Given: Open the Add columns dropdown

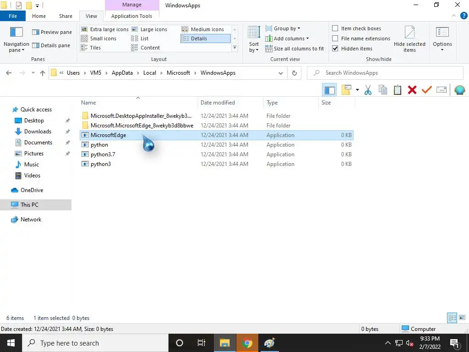Looking at the screenshot, I should tap(287, 38).
